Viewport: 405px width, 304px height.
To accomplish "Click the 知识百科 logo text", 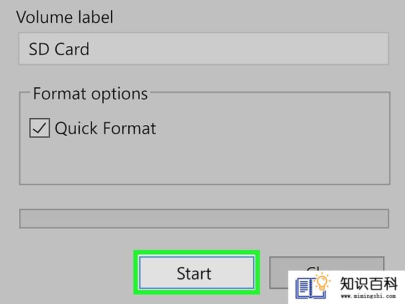I will click(x=368, y=283).
